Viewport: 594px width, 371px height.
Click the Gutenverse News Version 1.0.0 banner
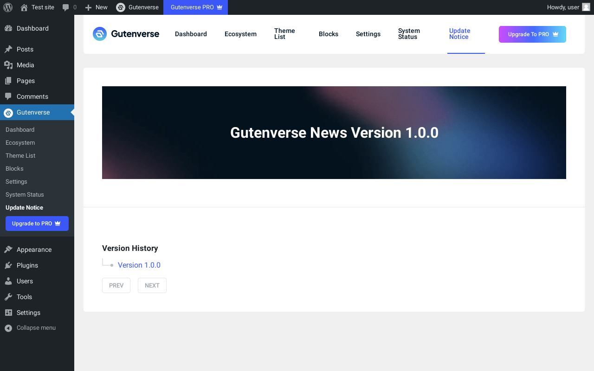pyautogui.click(x=334, y=133)
